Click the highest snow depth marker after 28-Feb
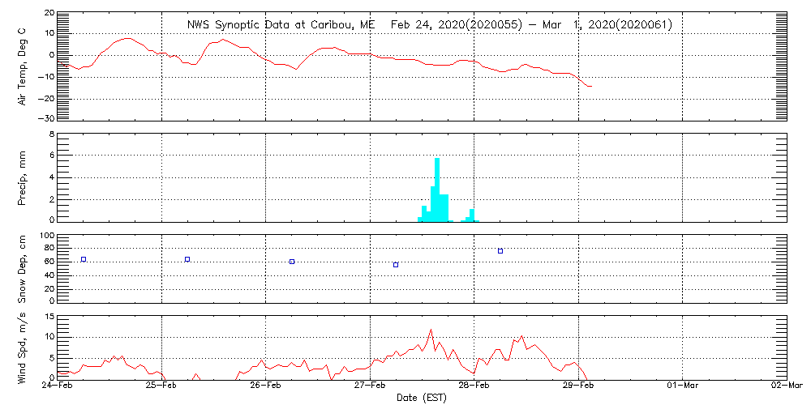811x405 pixels. [x=500, y=251]
